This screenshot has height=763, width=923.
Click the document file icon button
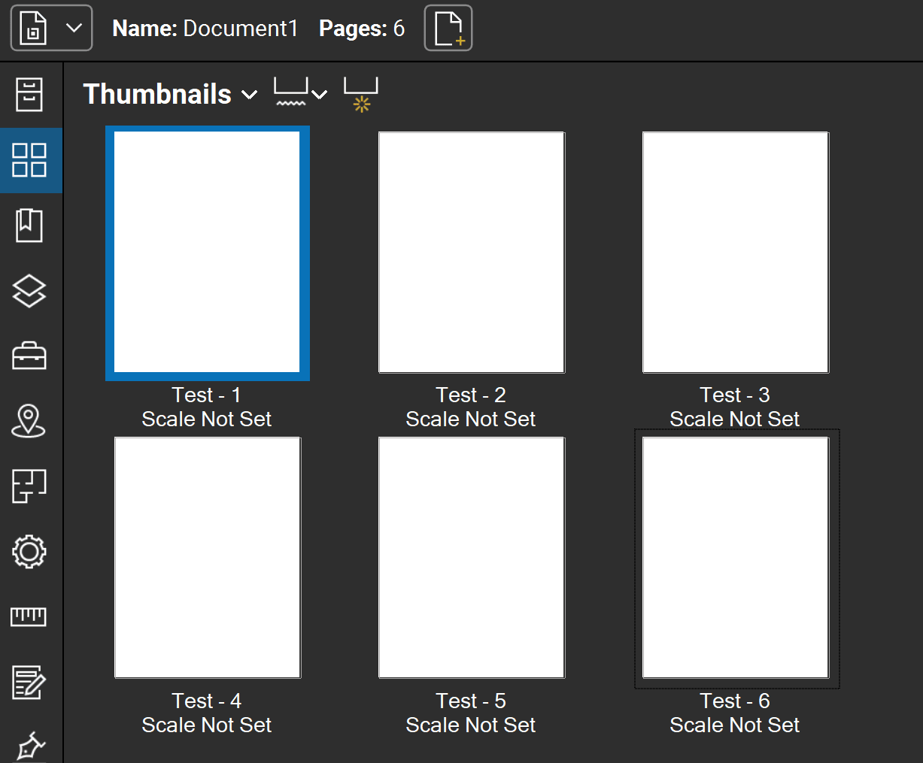34,29
